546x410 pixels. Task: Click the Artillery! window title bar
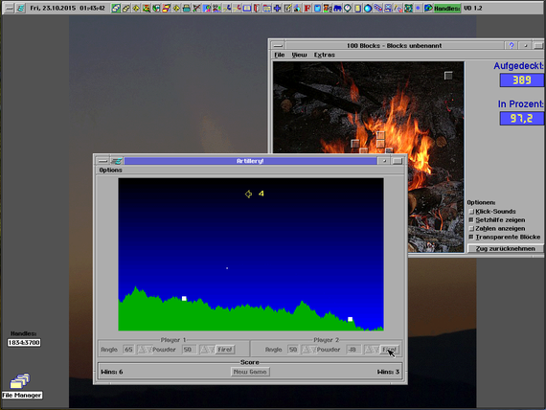(x=250, y=161)
